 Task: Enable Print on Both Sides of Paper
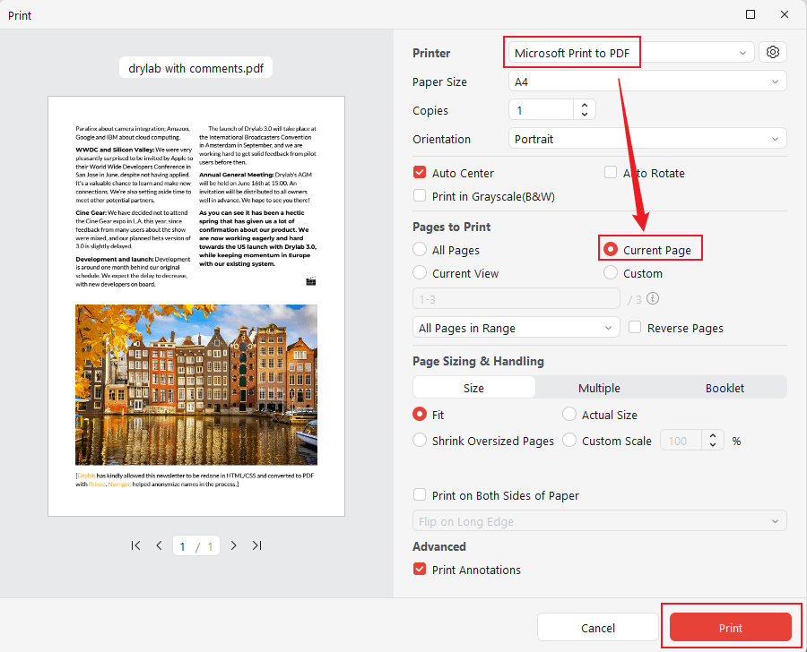point(419,494)
